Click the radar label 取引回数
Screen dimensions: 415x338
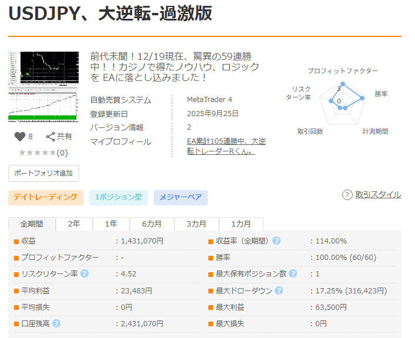tap(310, 131)
